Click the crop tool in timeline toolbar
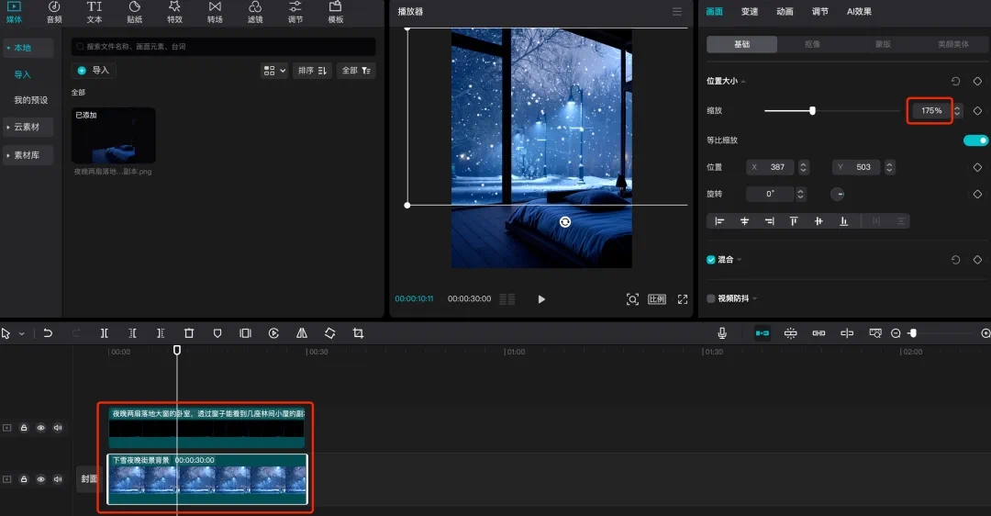The image size is (991, 516). (x=358, y=333)
